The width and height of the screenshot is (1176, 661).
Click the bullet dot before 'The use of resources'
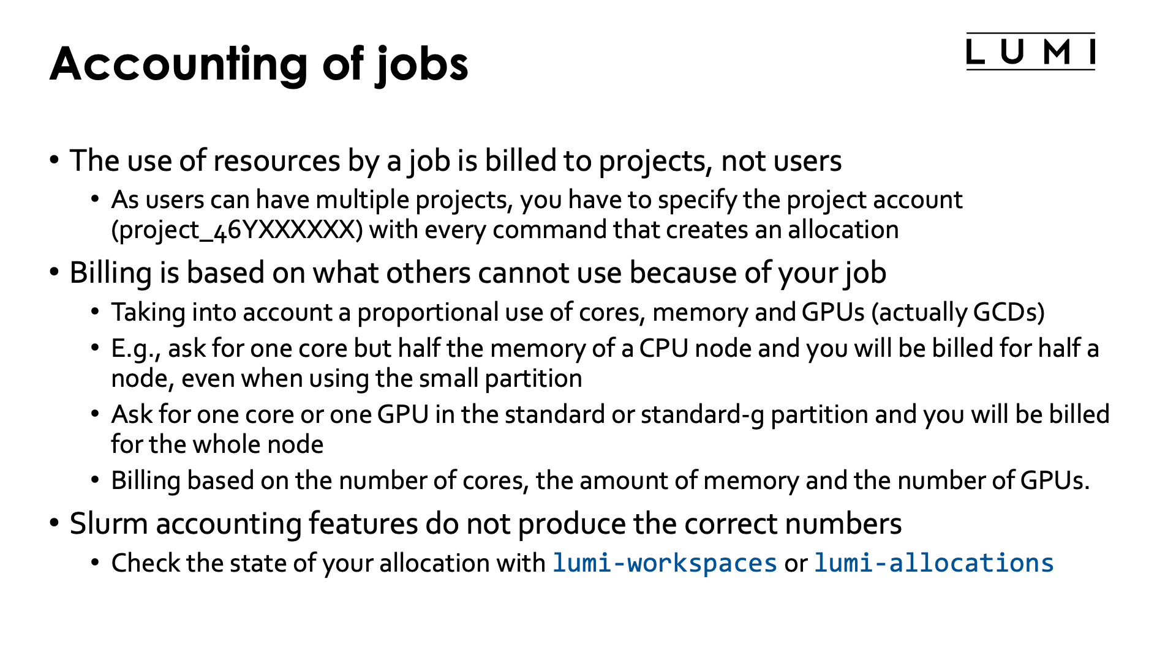click(x=55, y=161)
